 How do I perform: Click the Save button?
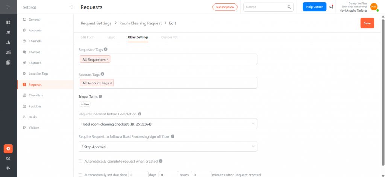click(x=367, y=23)
